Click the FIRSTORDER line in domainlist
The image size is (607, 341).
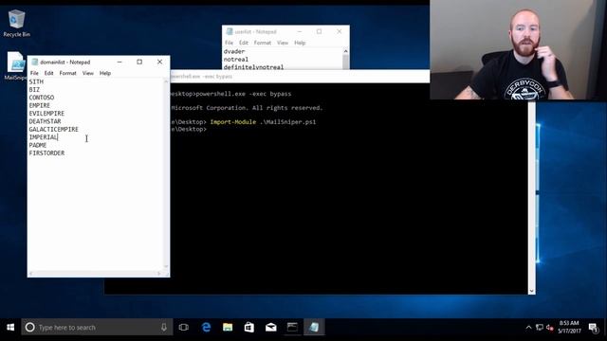(x=46, y=153)
